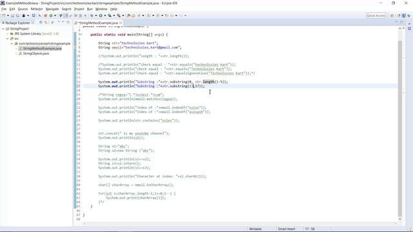
Task: Select the Java perspective icon
Action: (x=404, y=15)
